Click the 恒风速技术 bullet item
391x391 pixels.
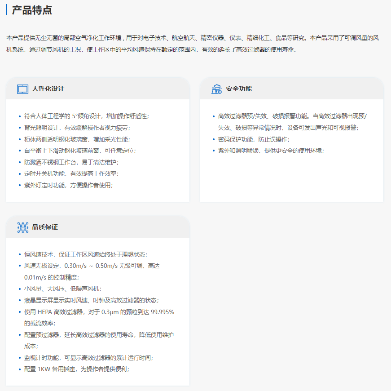click(86, 254)
